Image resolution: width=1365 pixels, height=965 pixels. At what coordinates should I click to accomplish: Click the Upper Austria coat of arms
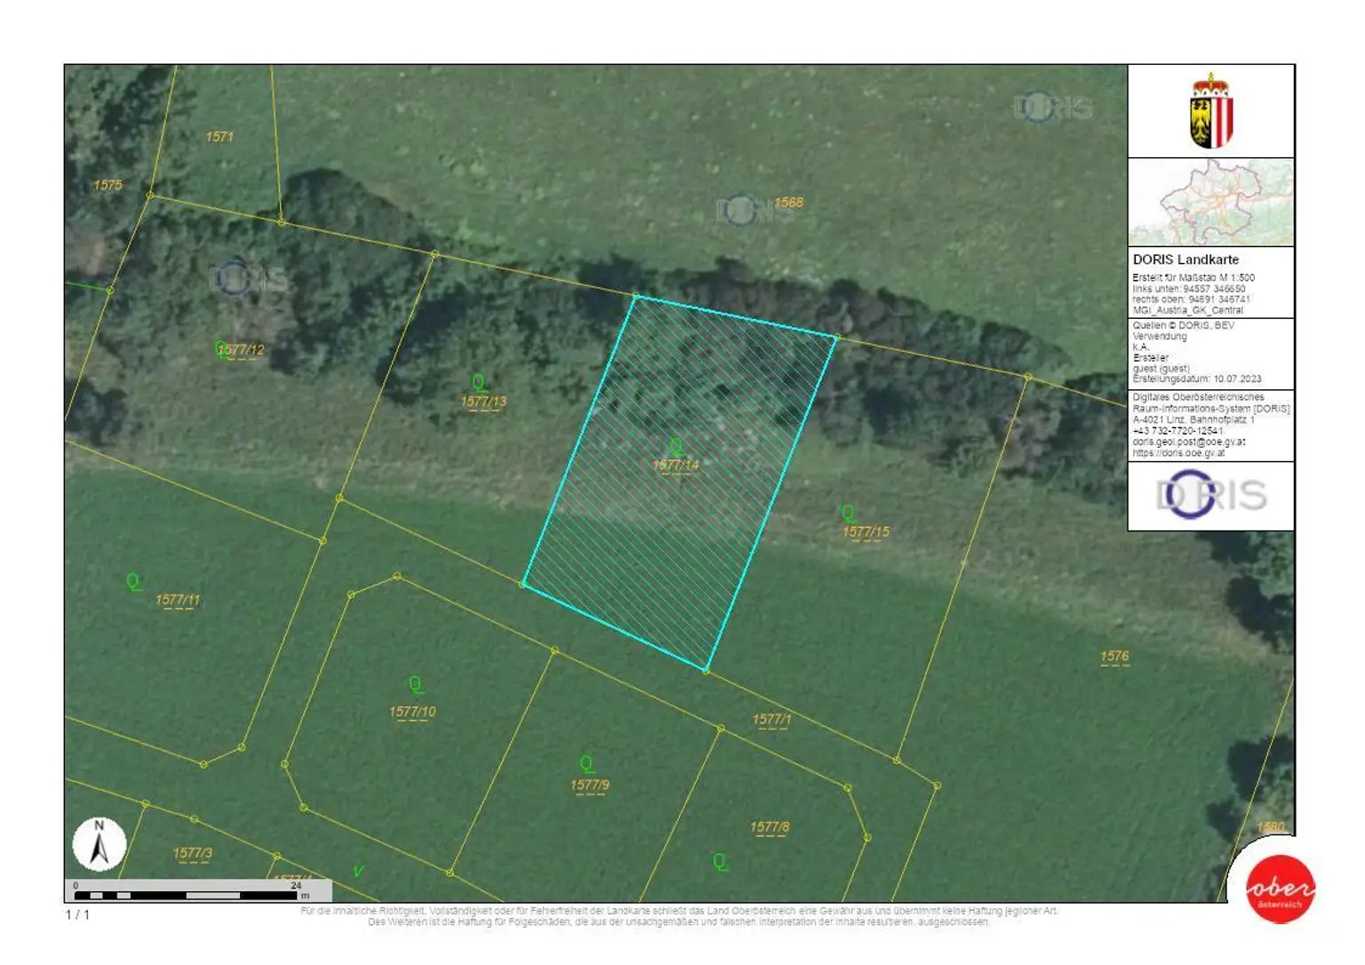pyautogui.click(x=1210, y=113)
